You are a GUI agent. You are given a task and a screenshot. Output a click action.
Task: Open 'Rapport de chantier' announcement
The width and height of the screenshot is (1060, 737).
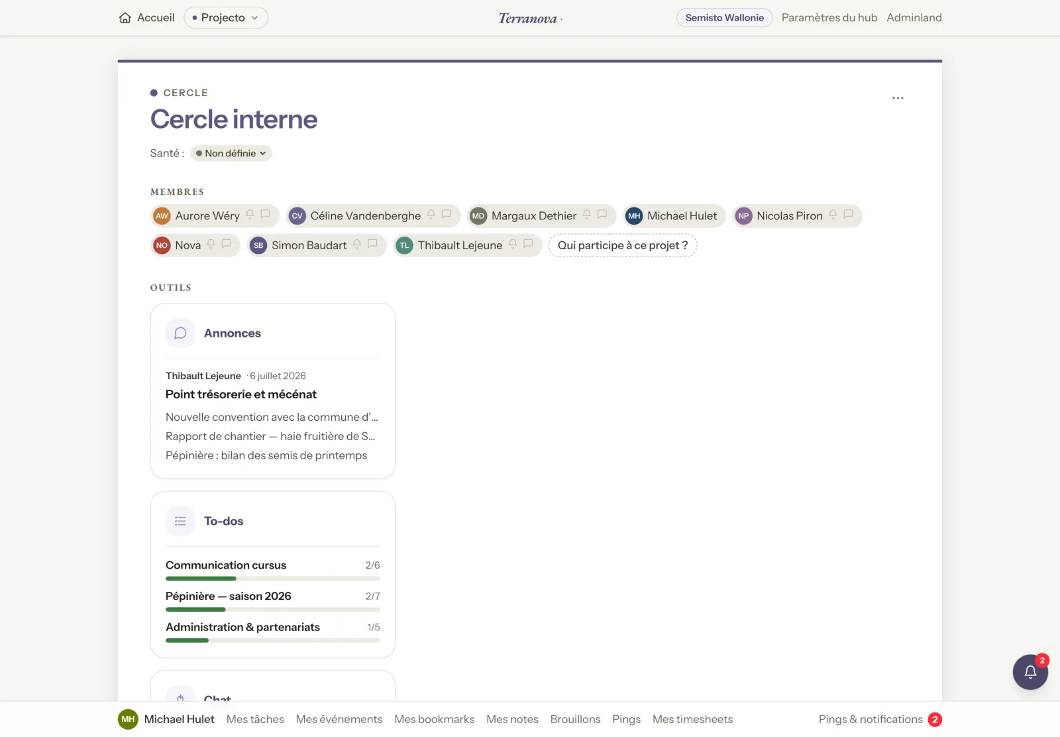click(x=270, y=436)
